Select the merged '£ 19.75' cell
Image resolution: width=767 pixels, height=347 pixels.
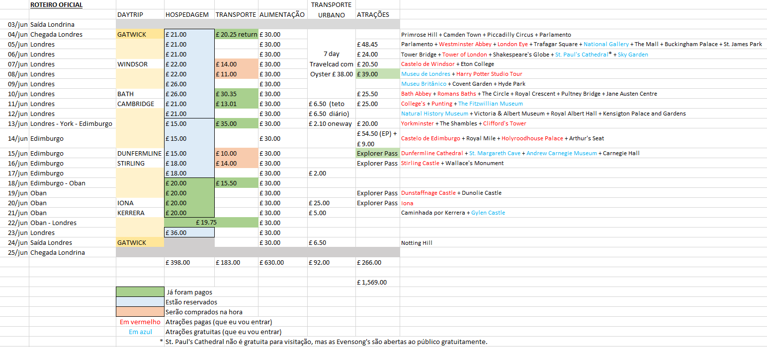[x=211, y=223]
